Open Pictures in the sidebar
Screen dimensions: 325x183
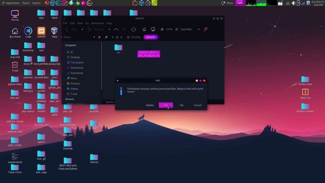pos(73,83)
